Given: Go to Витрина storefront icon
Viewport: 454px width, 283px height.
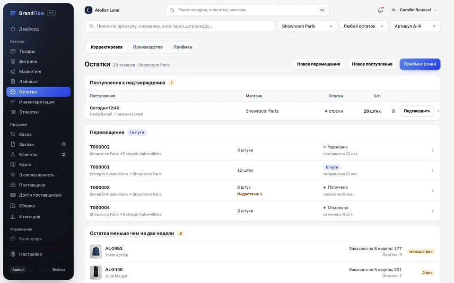Looking at the screenshot, I should click(x=13, y=61).
